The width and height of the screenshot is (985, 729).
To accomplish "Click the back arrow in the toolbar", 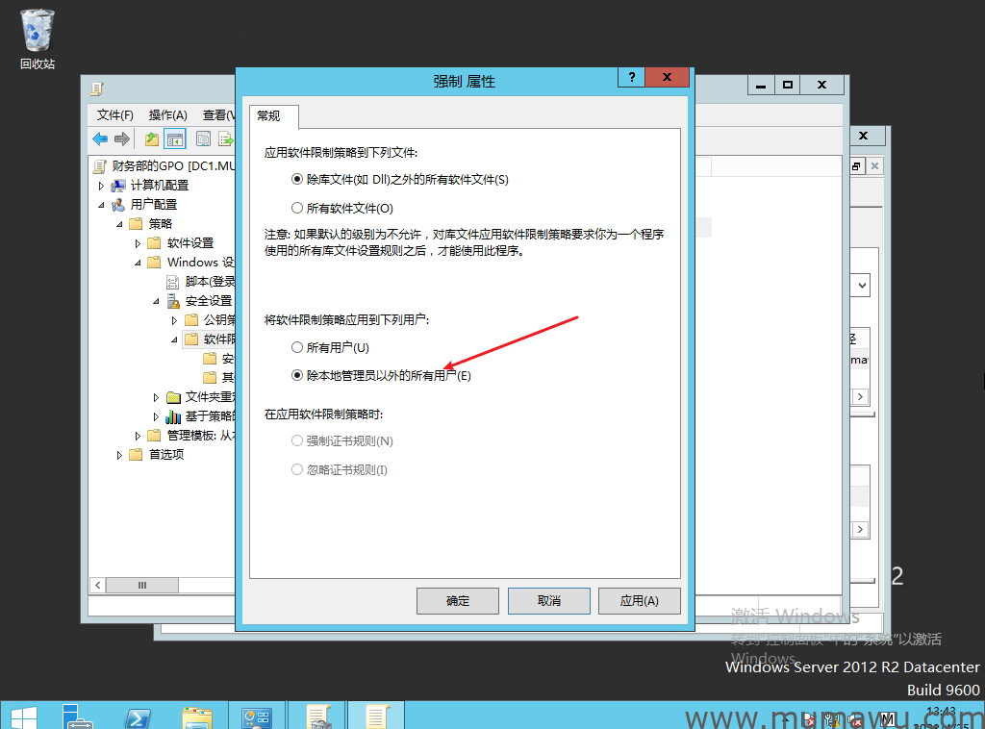I will (x=100, y=139).
